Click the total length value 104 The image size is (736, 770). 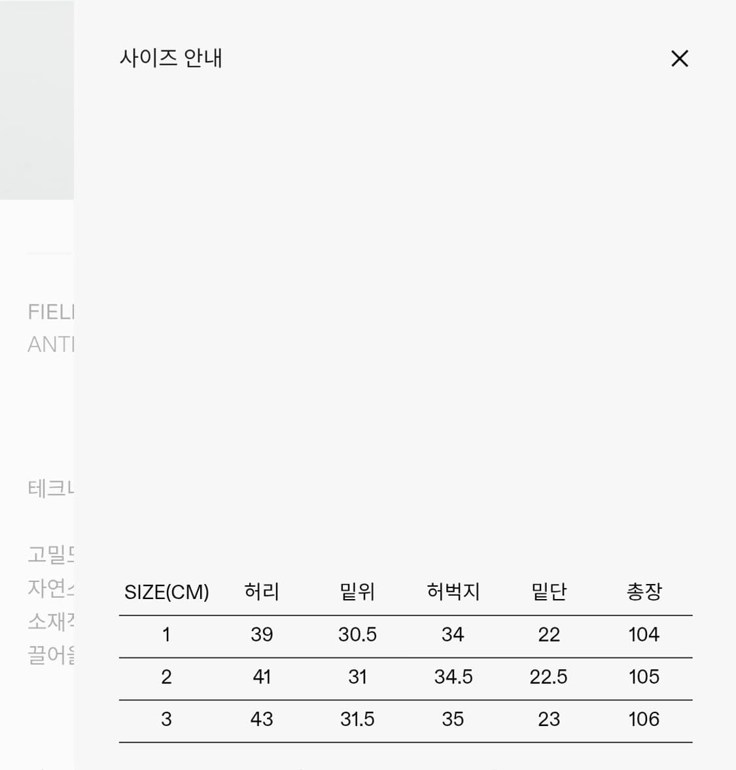tap(644, 634)
